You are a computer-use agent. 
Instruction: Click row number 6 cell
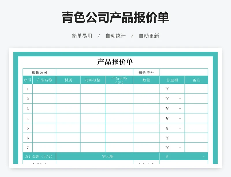click(x=27, y=138)
